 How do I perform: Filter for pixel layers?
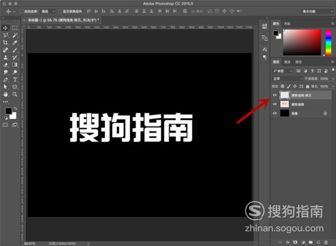click(298, 71)
